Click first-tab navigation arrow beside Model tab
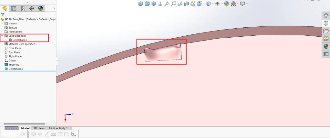The image size is (330, 138). coord(6,128)
